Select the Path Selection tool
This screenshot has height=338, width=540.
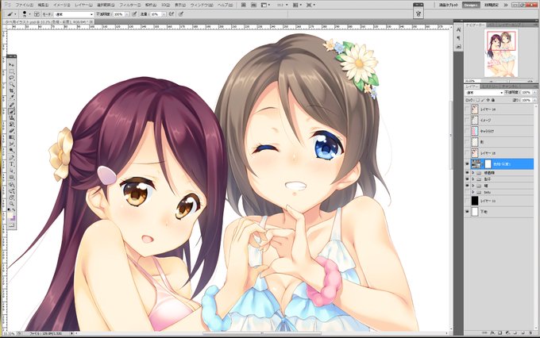11,171
